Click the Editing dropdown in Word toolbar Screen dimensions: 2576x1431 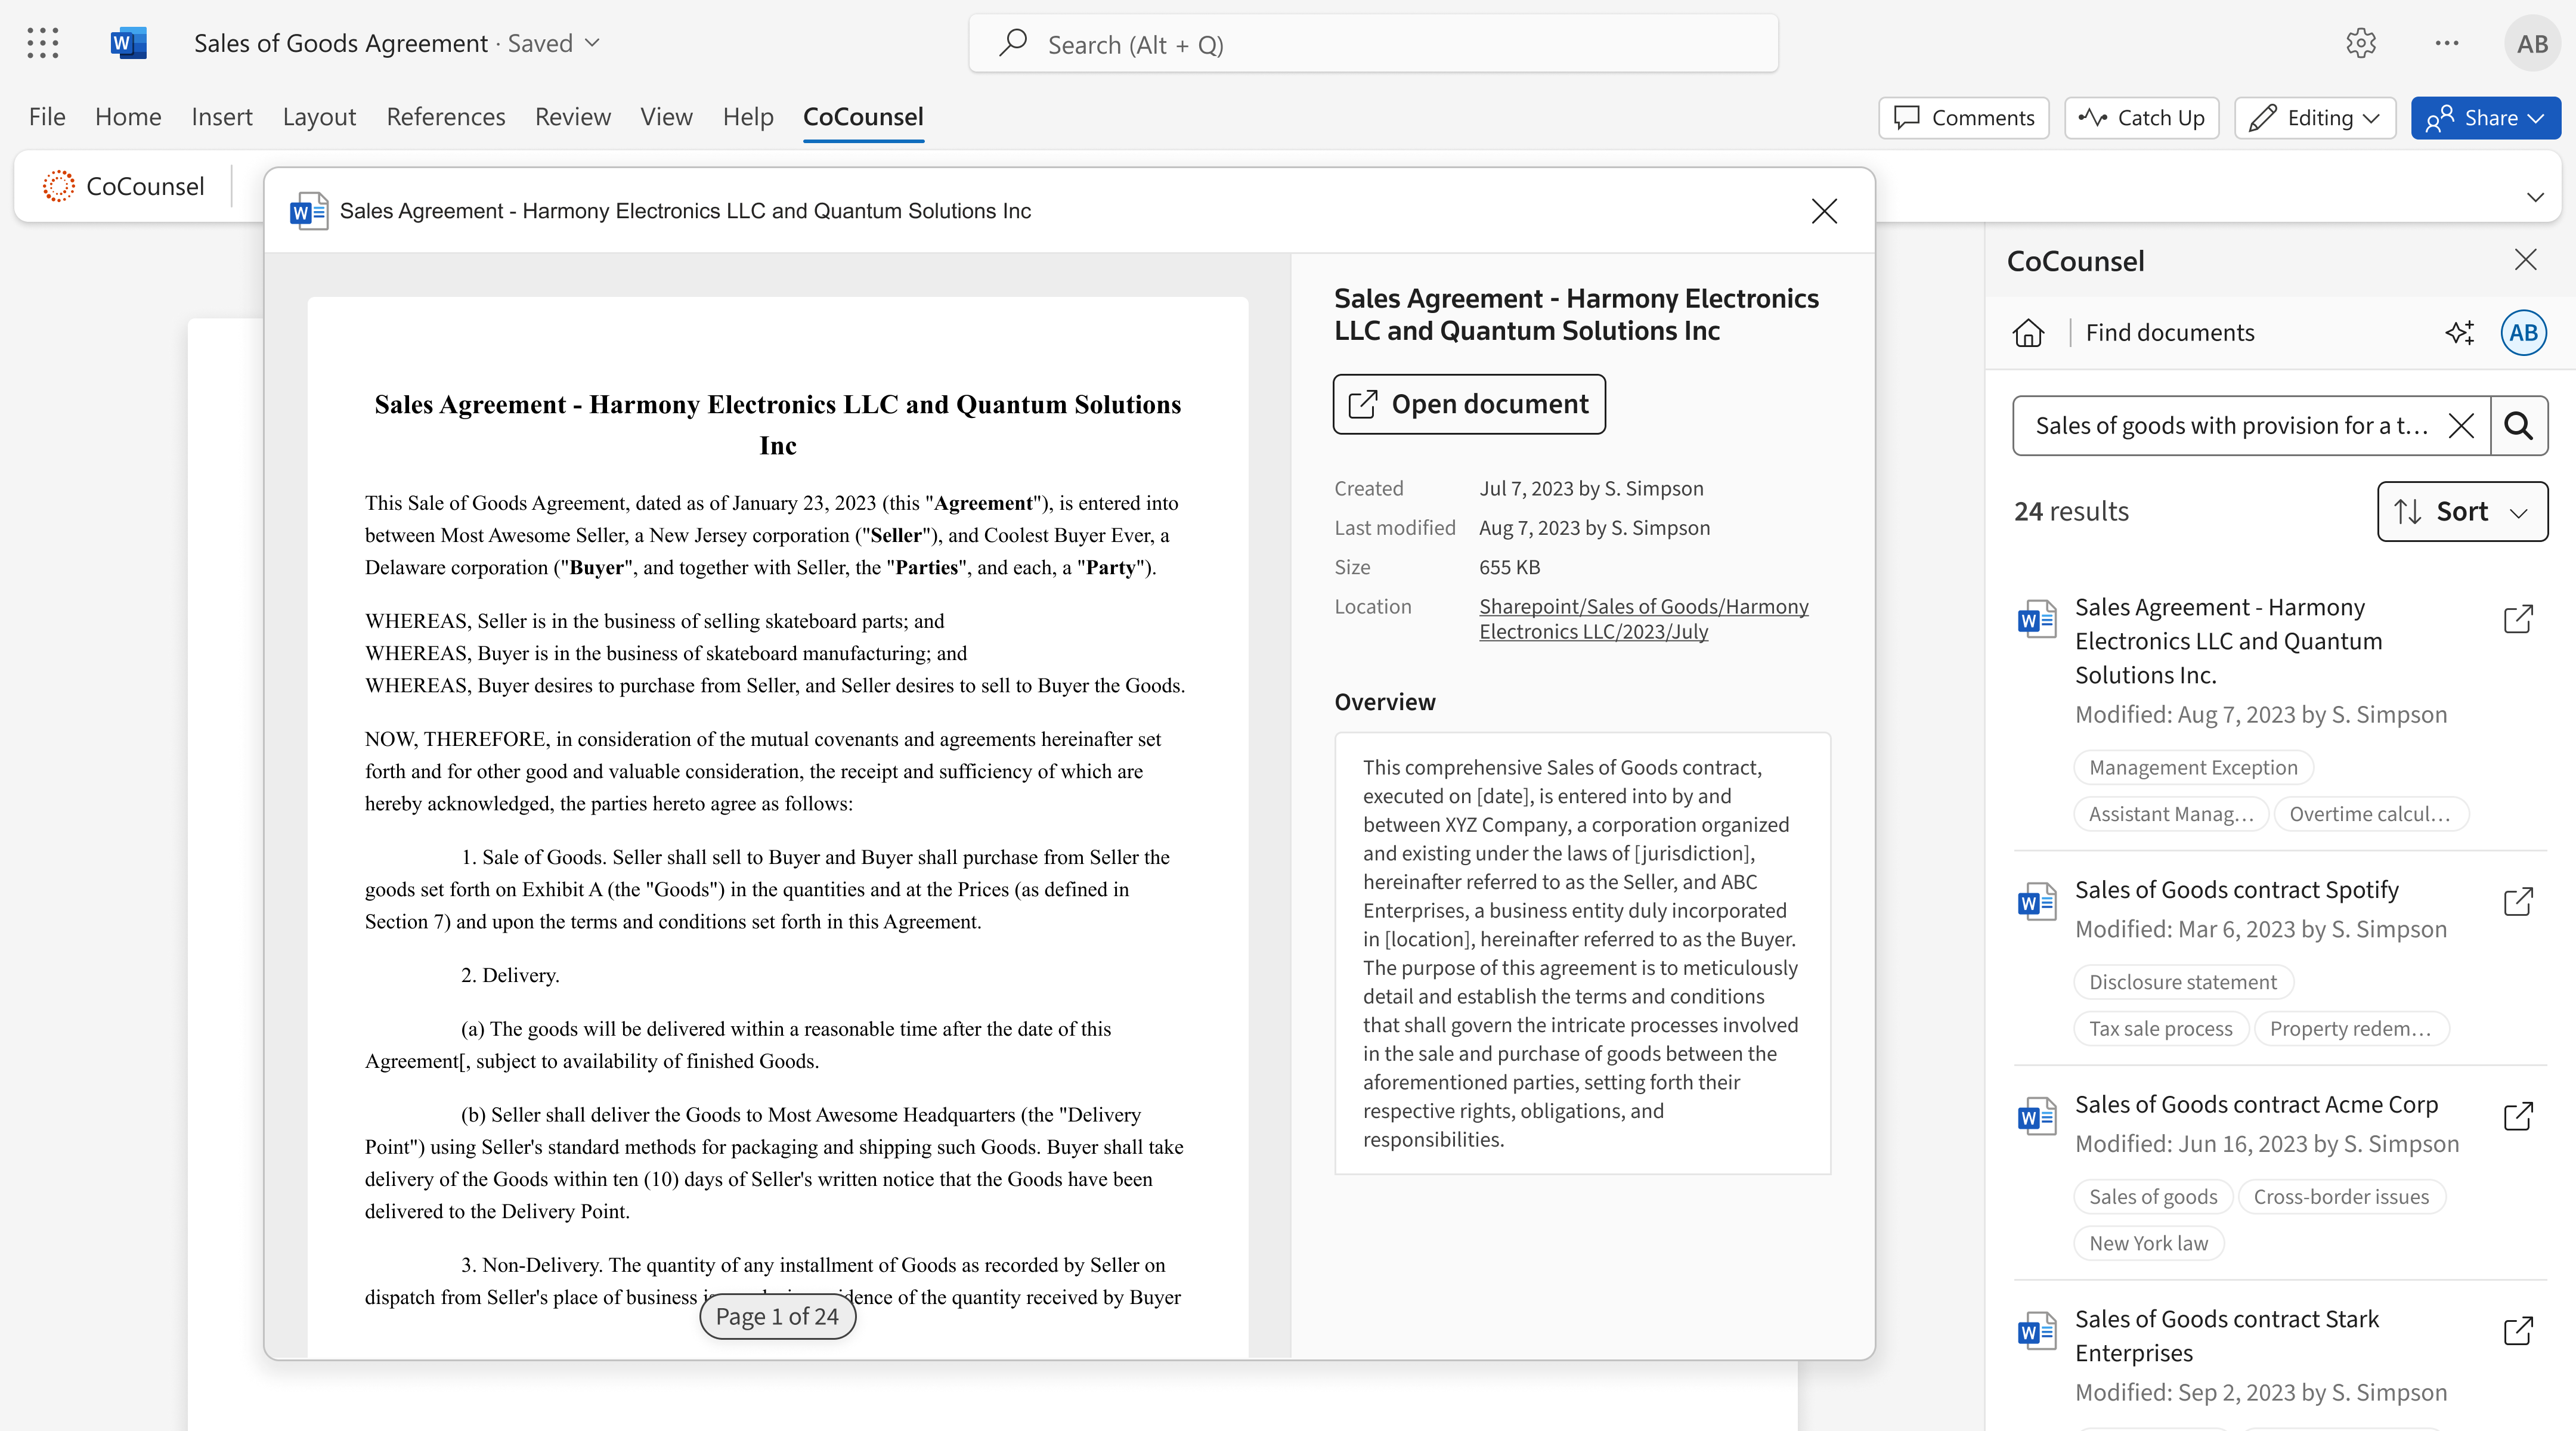click(2314, 116)
